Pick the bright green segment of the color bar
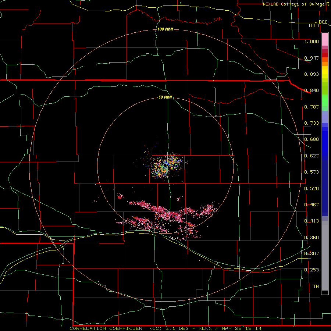This screenshot has height=331, width=331. click(x=325, y=100)
